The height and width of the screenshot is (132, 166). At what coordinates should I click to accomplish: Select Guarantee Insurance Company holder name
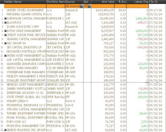pyautogui.click(x=26, y=64)
